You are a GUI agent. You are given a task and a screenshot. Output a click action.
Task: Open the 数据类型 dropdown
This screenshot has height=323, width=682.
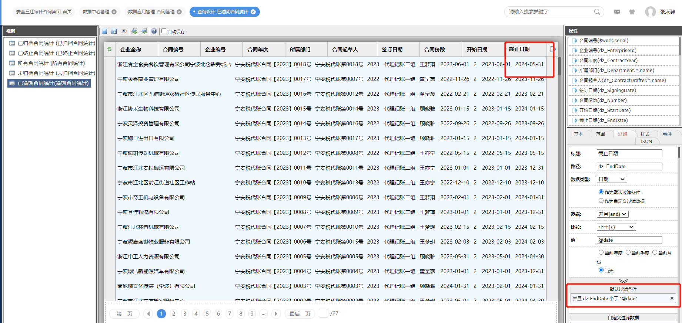(x=612, y=179)
